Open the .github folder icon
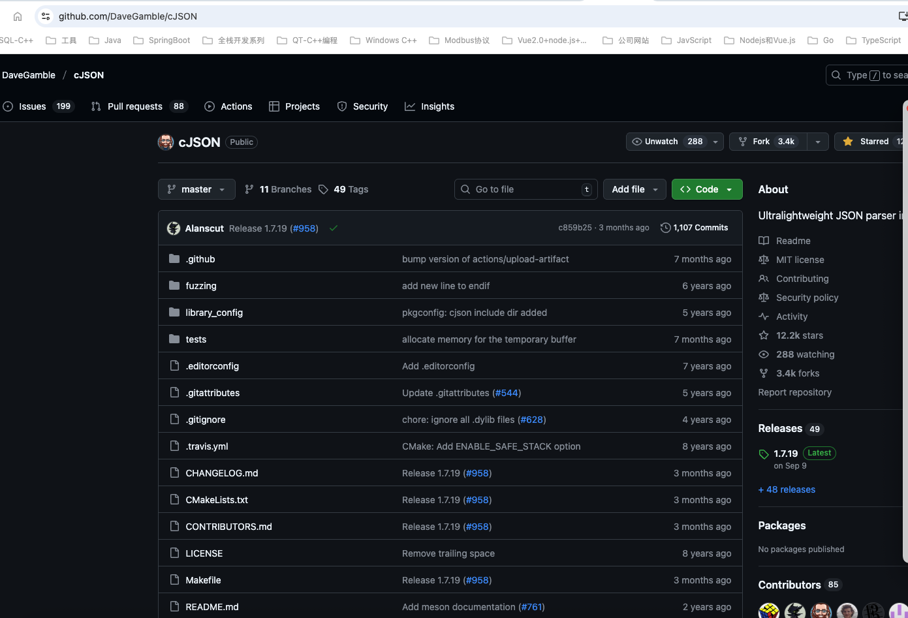 coord(174,259)
